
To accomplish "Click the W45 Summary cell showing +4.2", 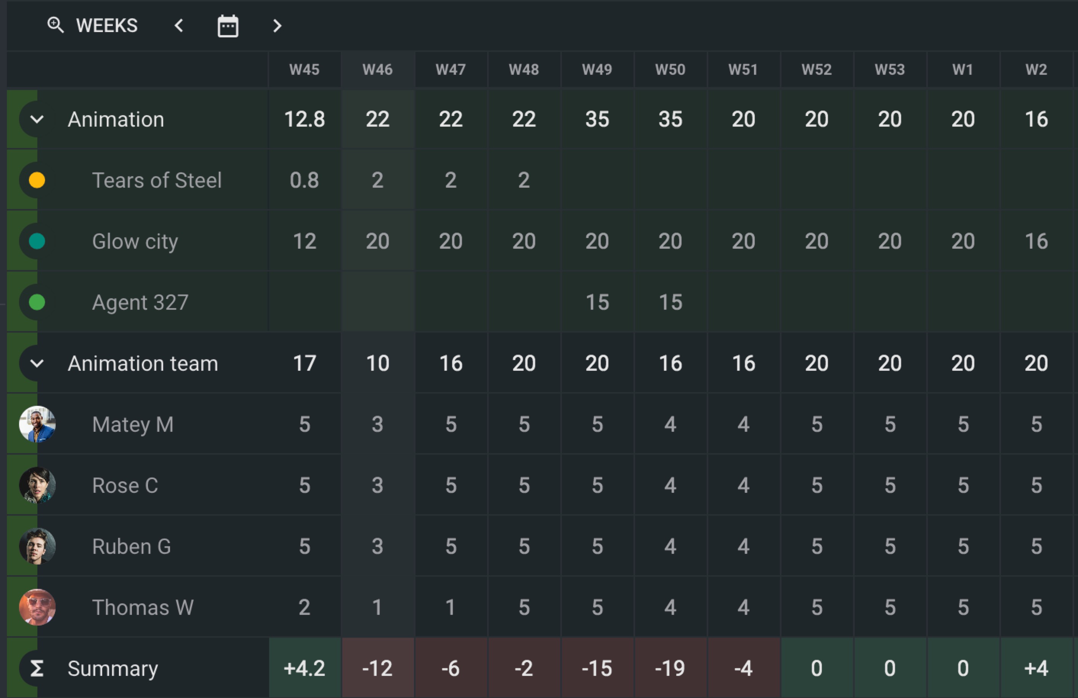I will pos(304,668).
